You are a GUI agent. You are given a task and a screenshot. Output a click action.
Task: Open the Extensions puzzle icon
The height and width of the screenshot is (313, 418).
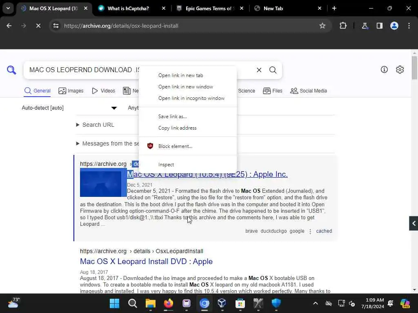(x=343, y=26)
